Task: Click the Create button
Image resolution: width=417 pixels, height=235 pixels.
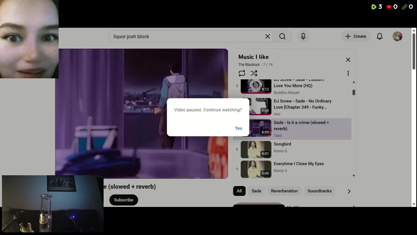Action: (x=356, y=37)
